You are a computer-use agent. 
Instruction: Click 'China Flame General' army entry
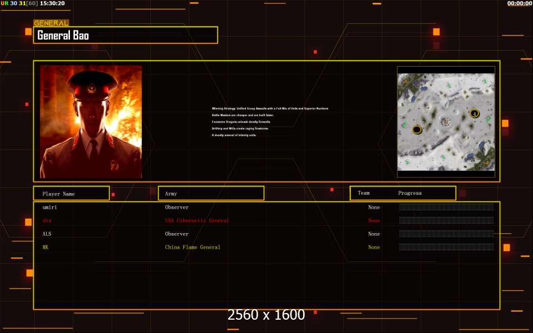[193, 247]
